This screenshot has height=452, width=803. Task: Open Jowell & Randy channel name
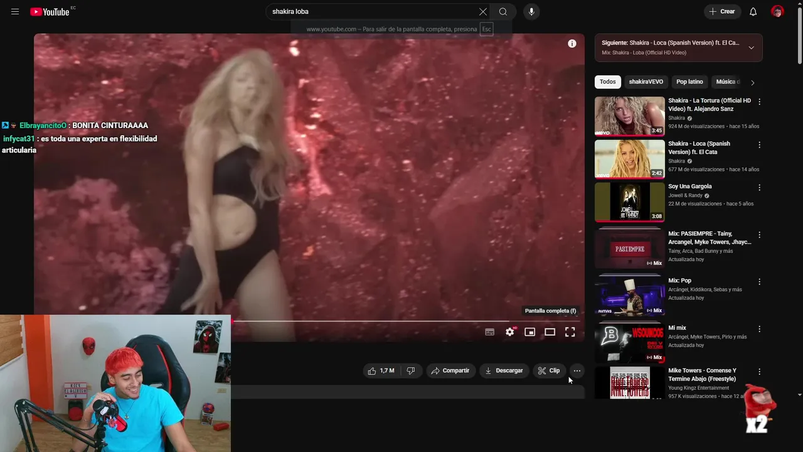[x=685, y=195]
